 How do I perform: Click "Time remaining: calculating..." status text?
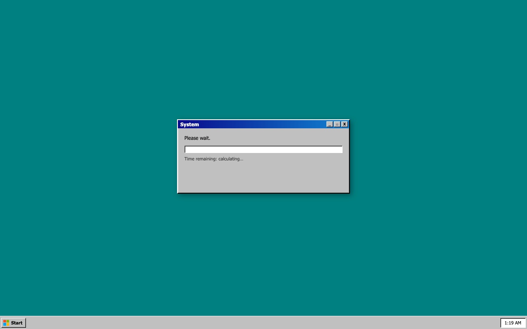pos(214,159)
